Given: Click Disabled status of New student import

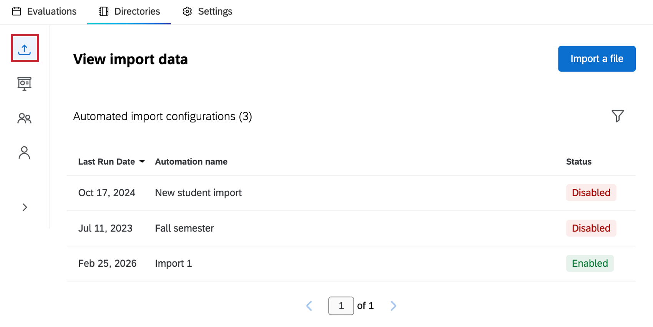Looking at the screenshot, I should point(591,193).
